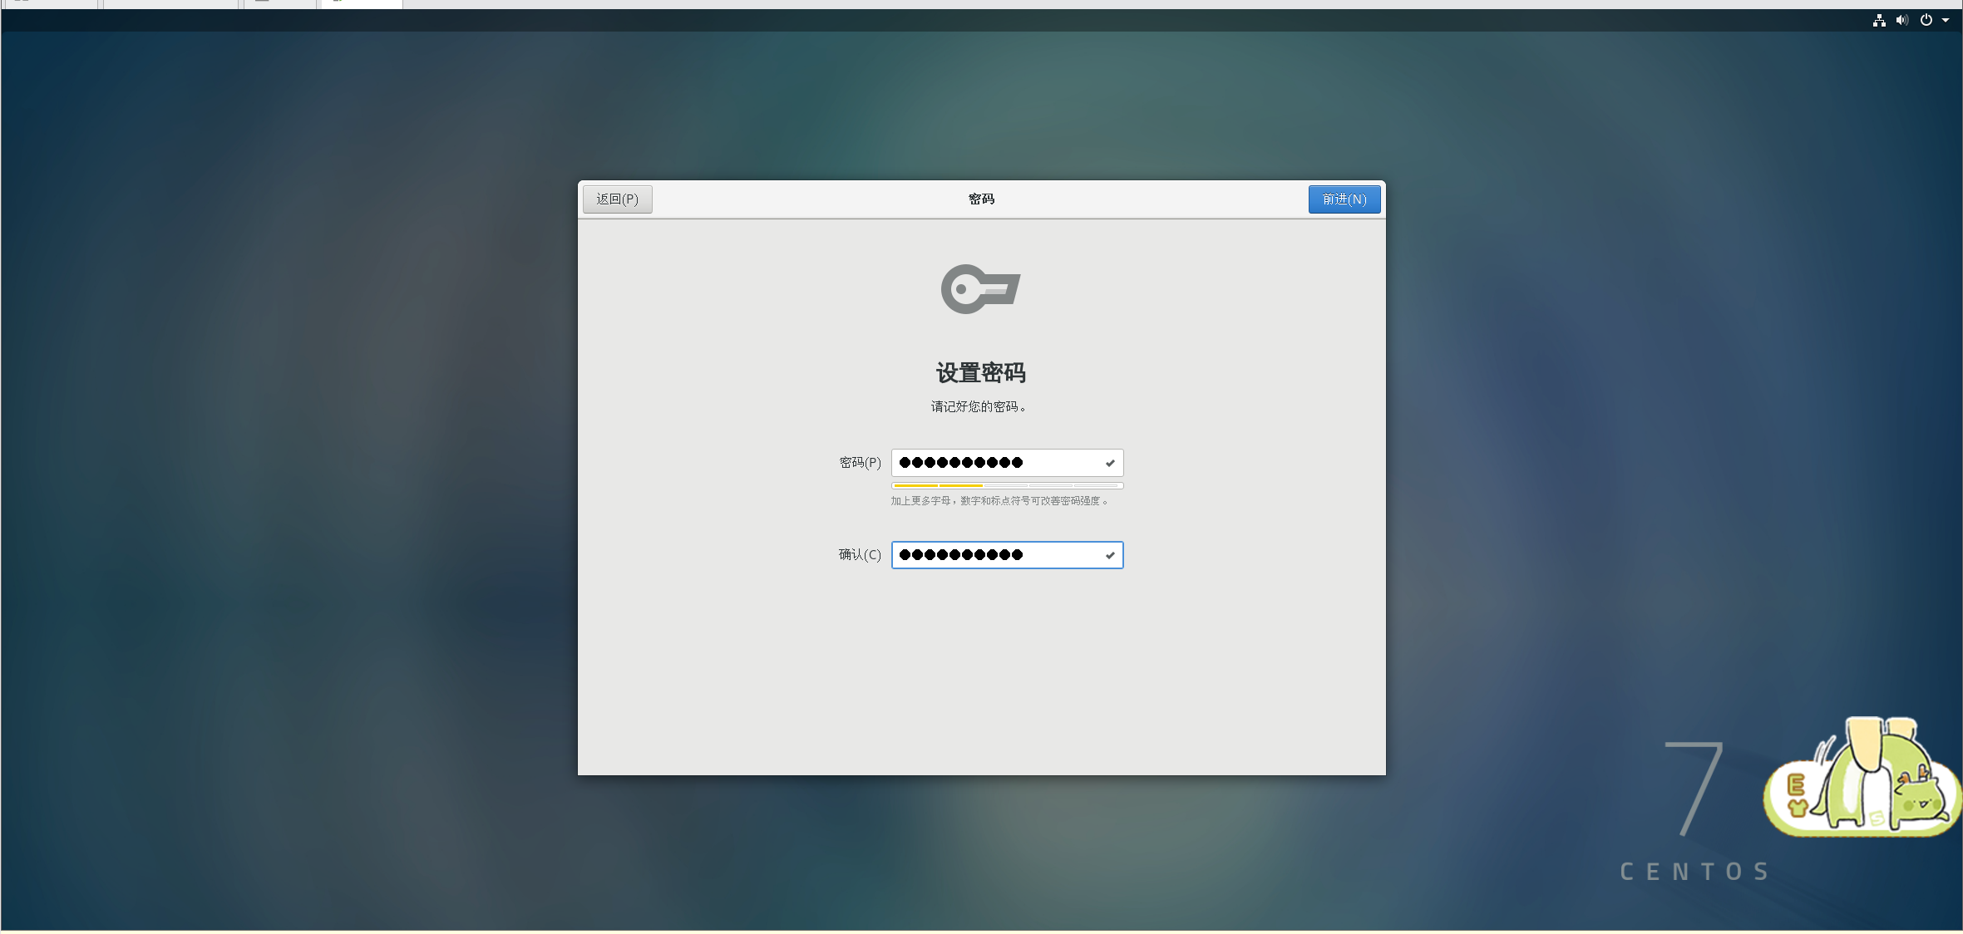Screen dimensions: 1963x934
Task: Focus the 密码(P) password input field
Action: click(998, 463)
